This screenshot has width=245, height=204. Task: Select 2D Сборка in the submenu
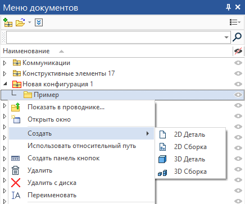point(190,147)
